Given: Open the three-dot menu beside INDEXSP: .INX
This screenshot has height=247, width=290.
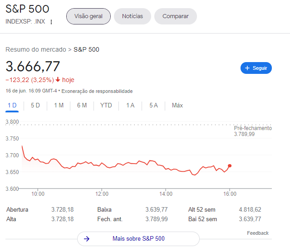Looking at the screenshot, I should coord(51,22).
